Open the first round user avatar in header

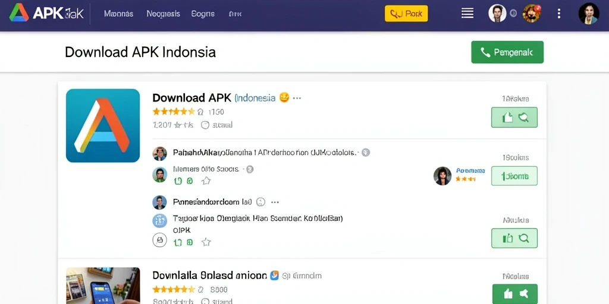click(x=497, y=14)
